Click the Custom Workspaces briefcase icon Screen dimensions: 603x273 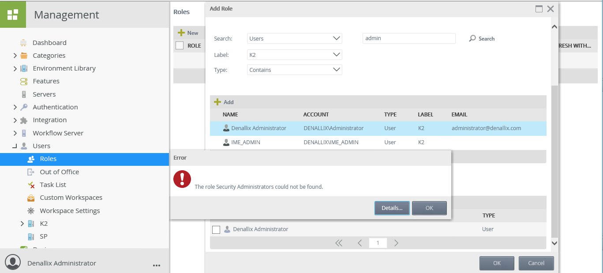[31, 198]
